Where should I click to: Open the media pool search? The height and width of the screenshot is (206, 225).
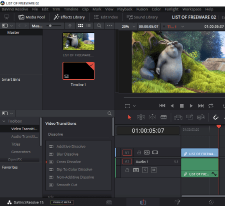pos(99,25)
